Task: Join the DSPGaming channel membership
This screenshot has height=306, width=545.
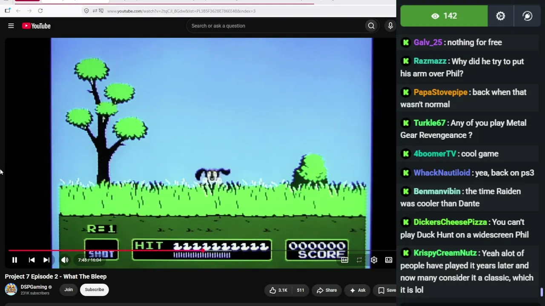Action: pyautogui.click(x=69, y=290)
